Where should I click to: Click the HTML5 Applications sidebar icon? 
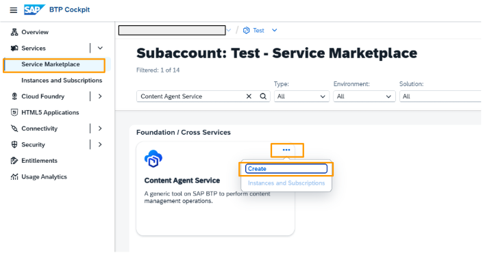pos(14,113)
